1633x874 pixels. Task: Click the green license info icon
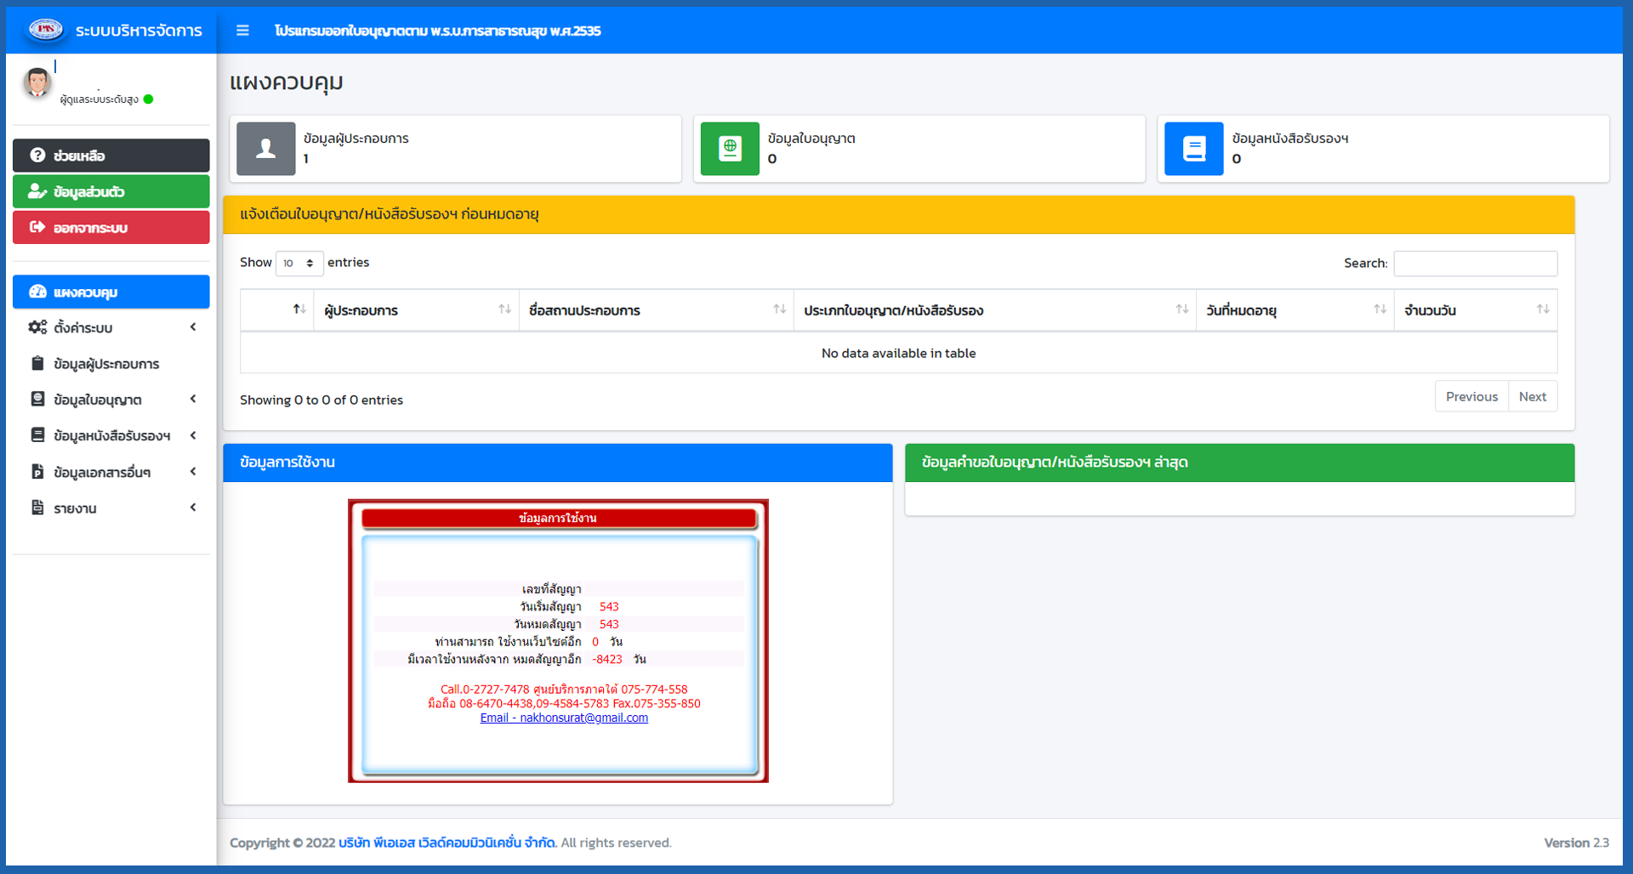[x=730, y=149]
